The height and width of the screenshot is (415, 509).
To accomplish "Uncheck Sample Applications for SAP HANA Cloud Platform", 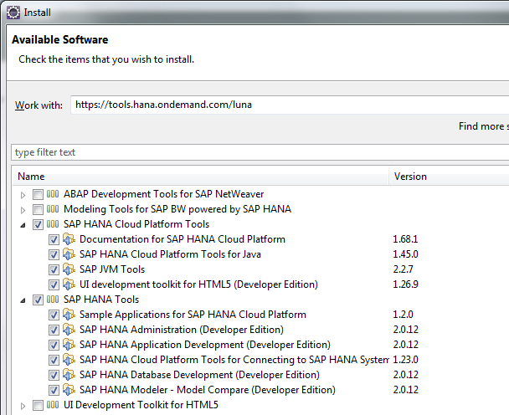I will 54,315.
